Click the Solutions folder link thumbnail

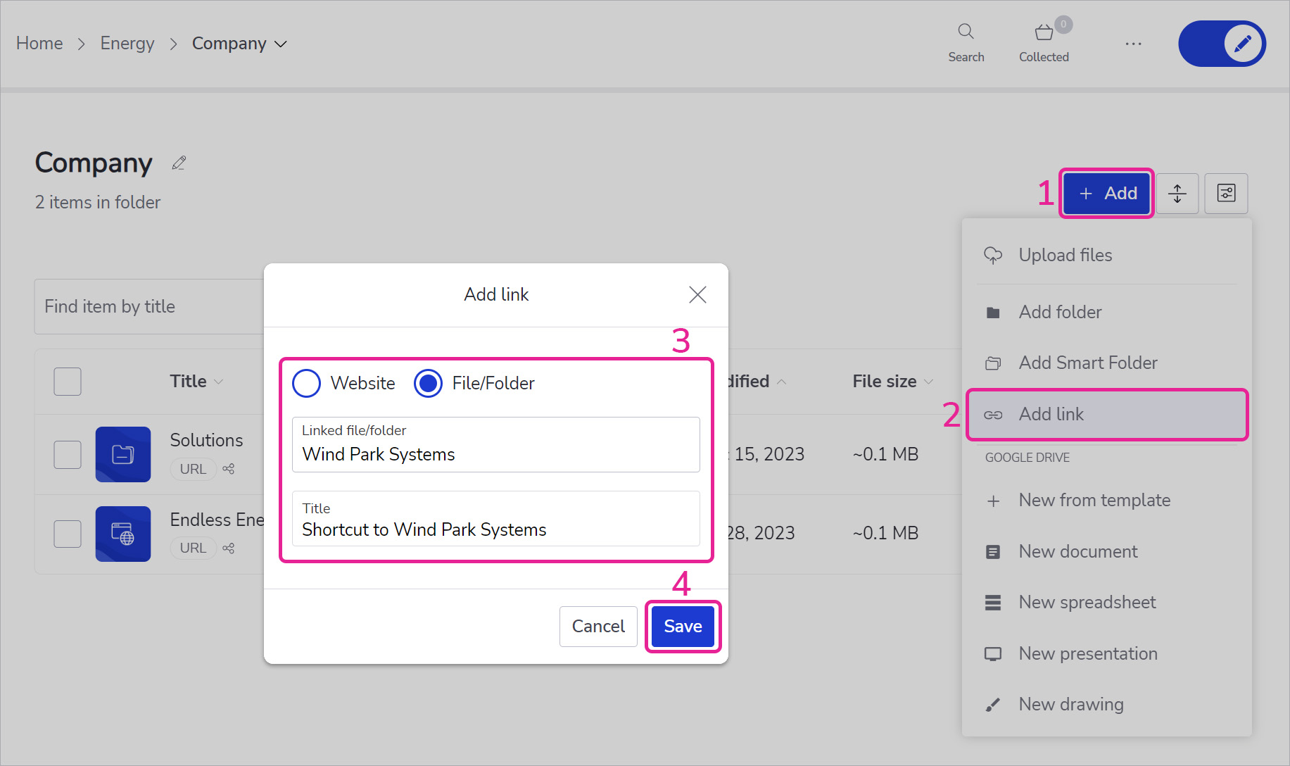[x=123, y=454]
